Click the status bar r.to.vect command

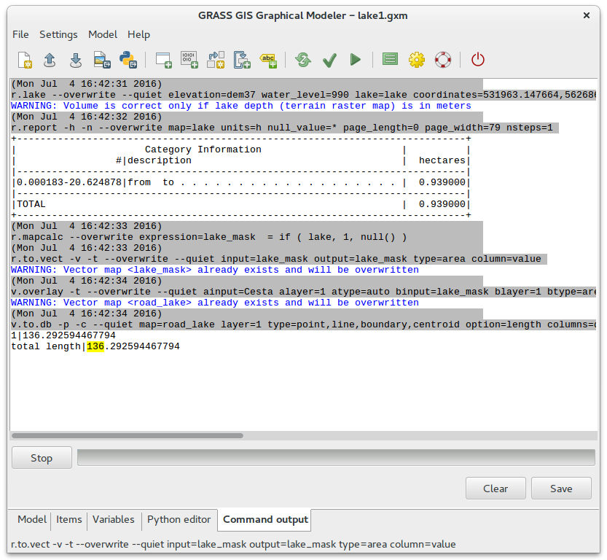tap(233, 544)
